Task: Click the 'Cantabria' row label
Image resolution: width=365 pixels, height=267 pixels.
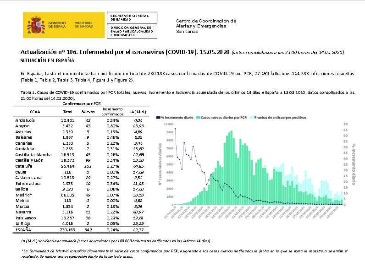Action: click(x=25, y=149)
